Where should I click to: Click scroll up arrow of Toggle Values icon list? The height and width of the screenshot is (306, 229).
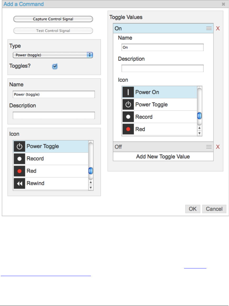pyautogui.click(x=199, y=128)
